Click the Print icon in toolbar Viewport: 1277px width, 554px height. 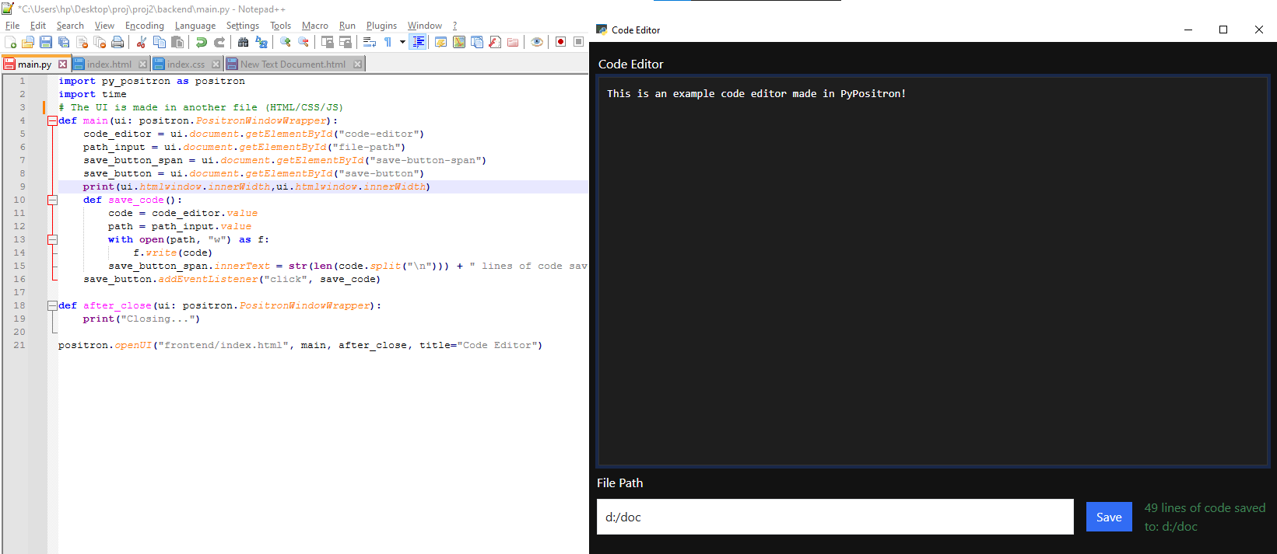(x=118, y=42)
